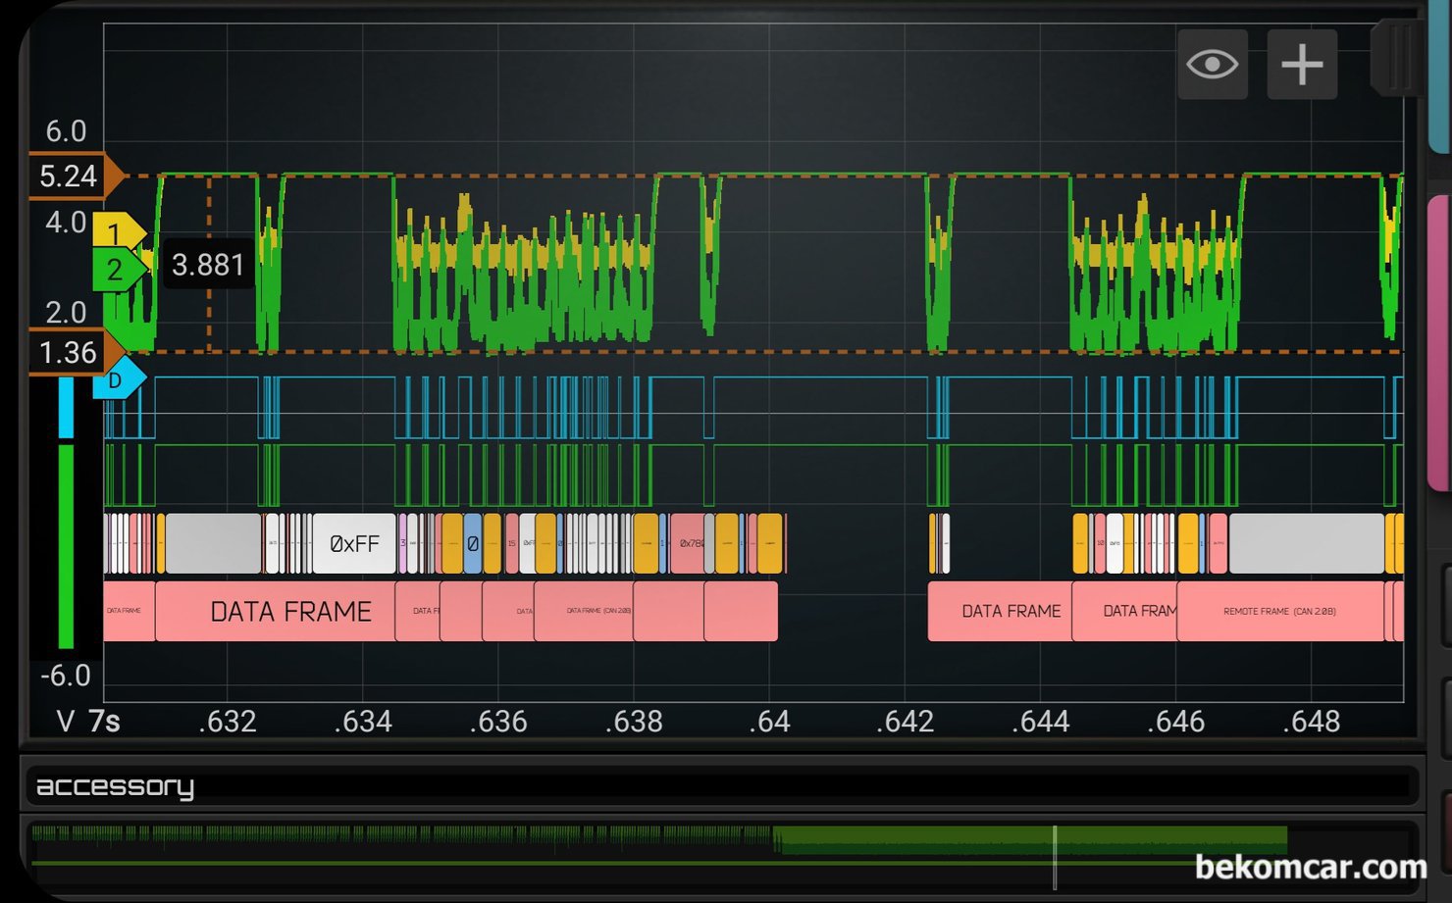Click the accessory name text field
This screenshot has width=1452, height=903.
coord(721,786)
